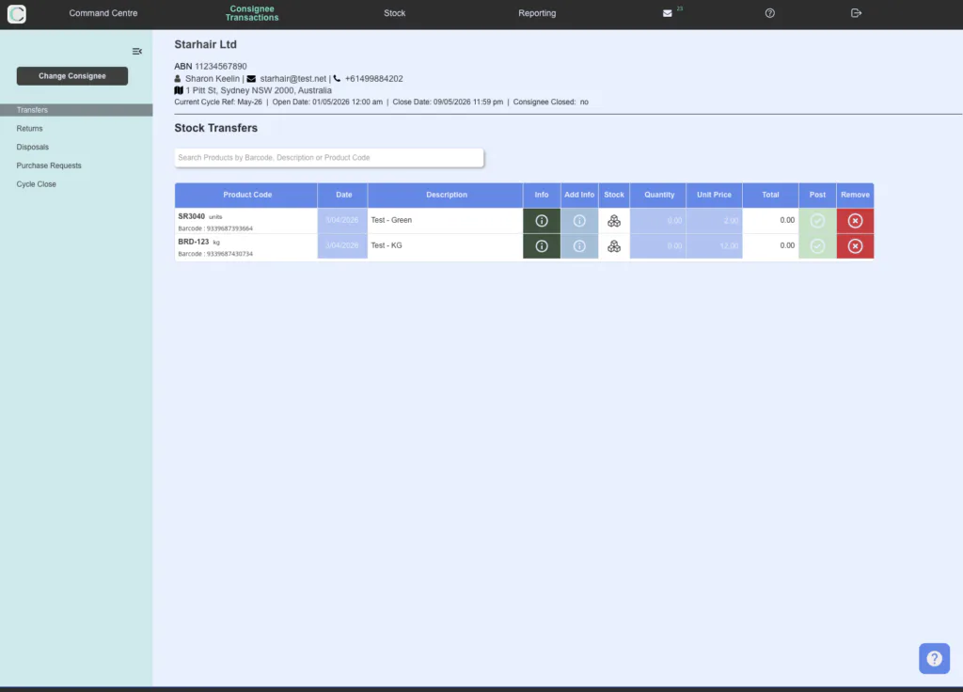Remove the SR3040 transfer row

855,220
